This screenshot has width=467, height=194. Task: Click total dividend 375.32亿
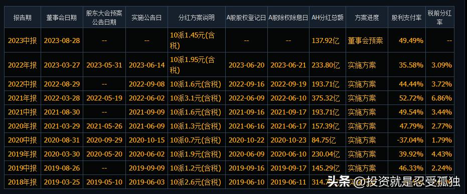326,98
